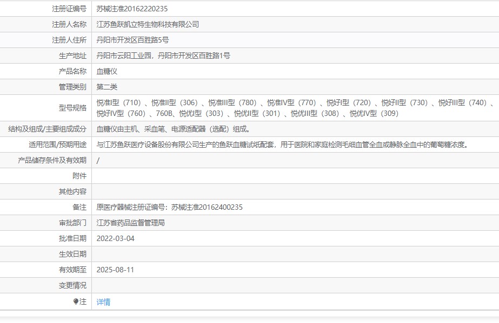Click the 产品名称 label

pyautogui.click(x=72, y=71)
